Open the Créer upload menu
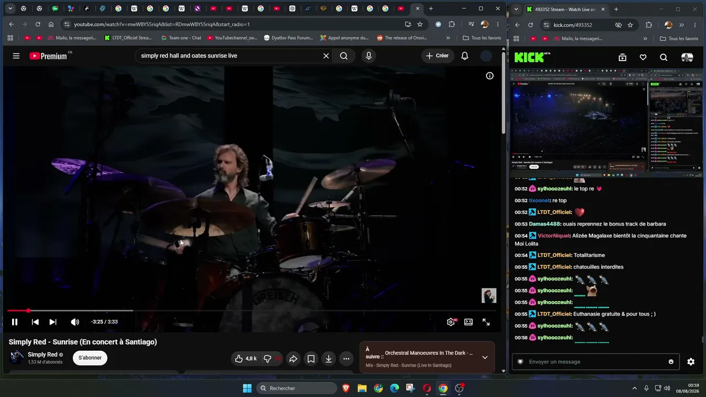This screenshot has width=706, height=397. click(x=437, y=56)
